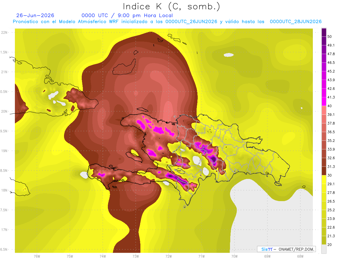Click the '43.9' colorbar label
337x260 pixels.
[331, 80]
